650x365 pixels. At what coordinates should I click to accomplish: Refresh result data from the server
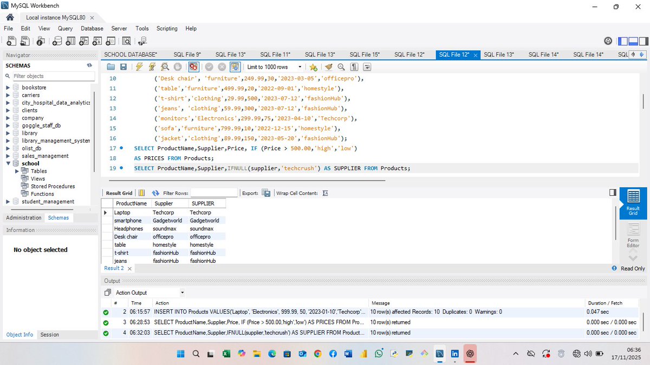point(155,193)
